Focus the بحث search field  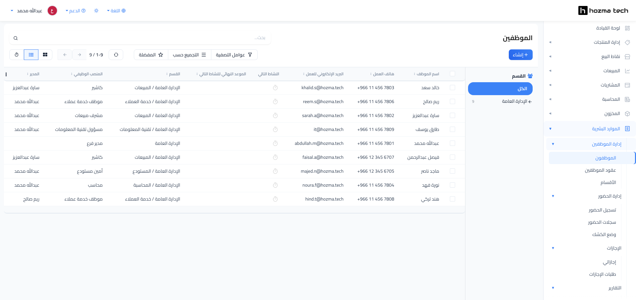140,38
